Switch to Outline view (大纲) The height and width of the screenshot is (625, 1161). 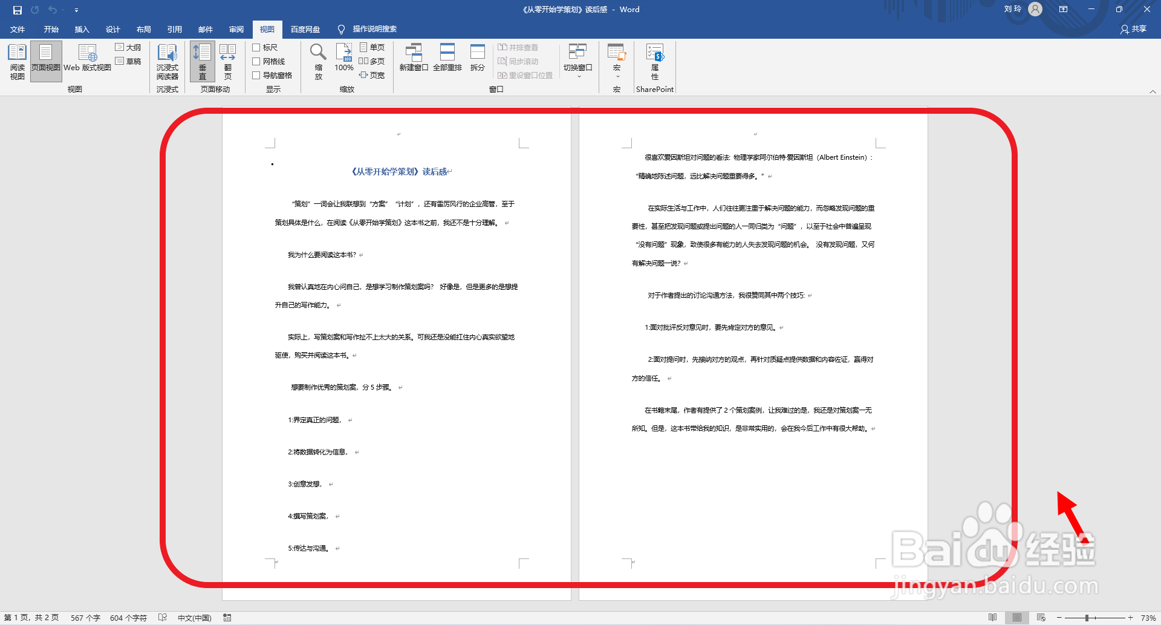tap(128, 47)
